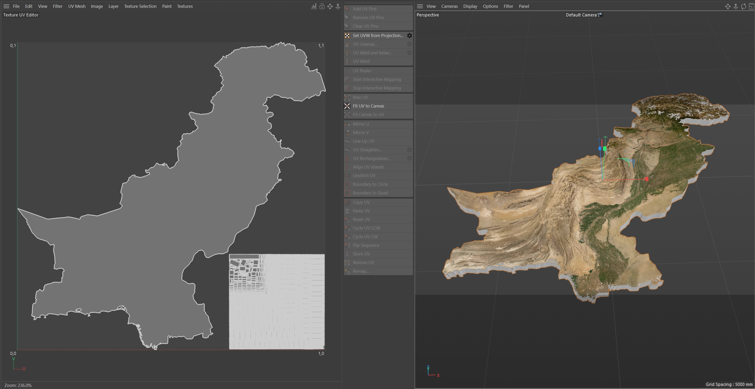Click the zoom arrow icon in Perspective viewport
The image size is (755, 389).
735,6
